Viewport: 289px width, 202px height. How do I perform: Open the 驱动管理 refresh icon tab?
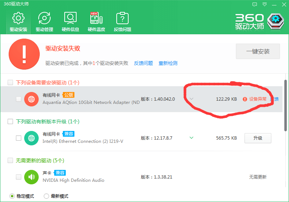pyautogui.click(x=44, y=22)
